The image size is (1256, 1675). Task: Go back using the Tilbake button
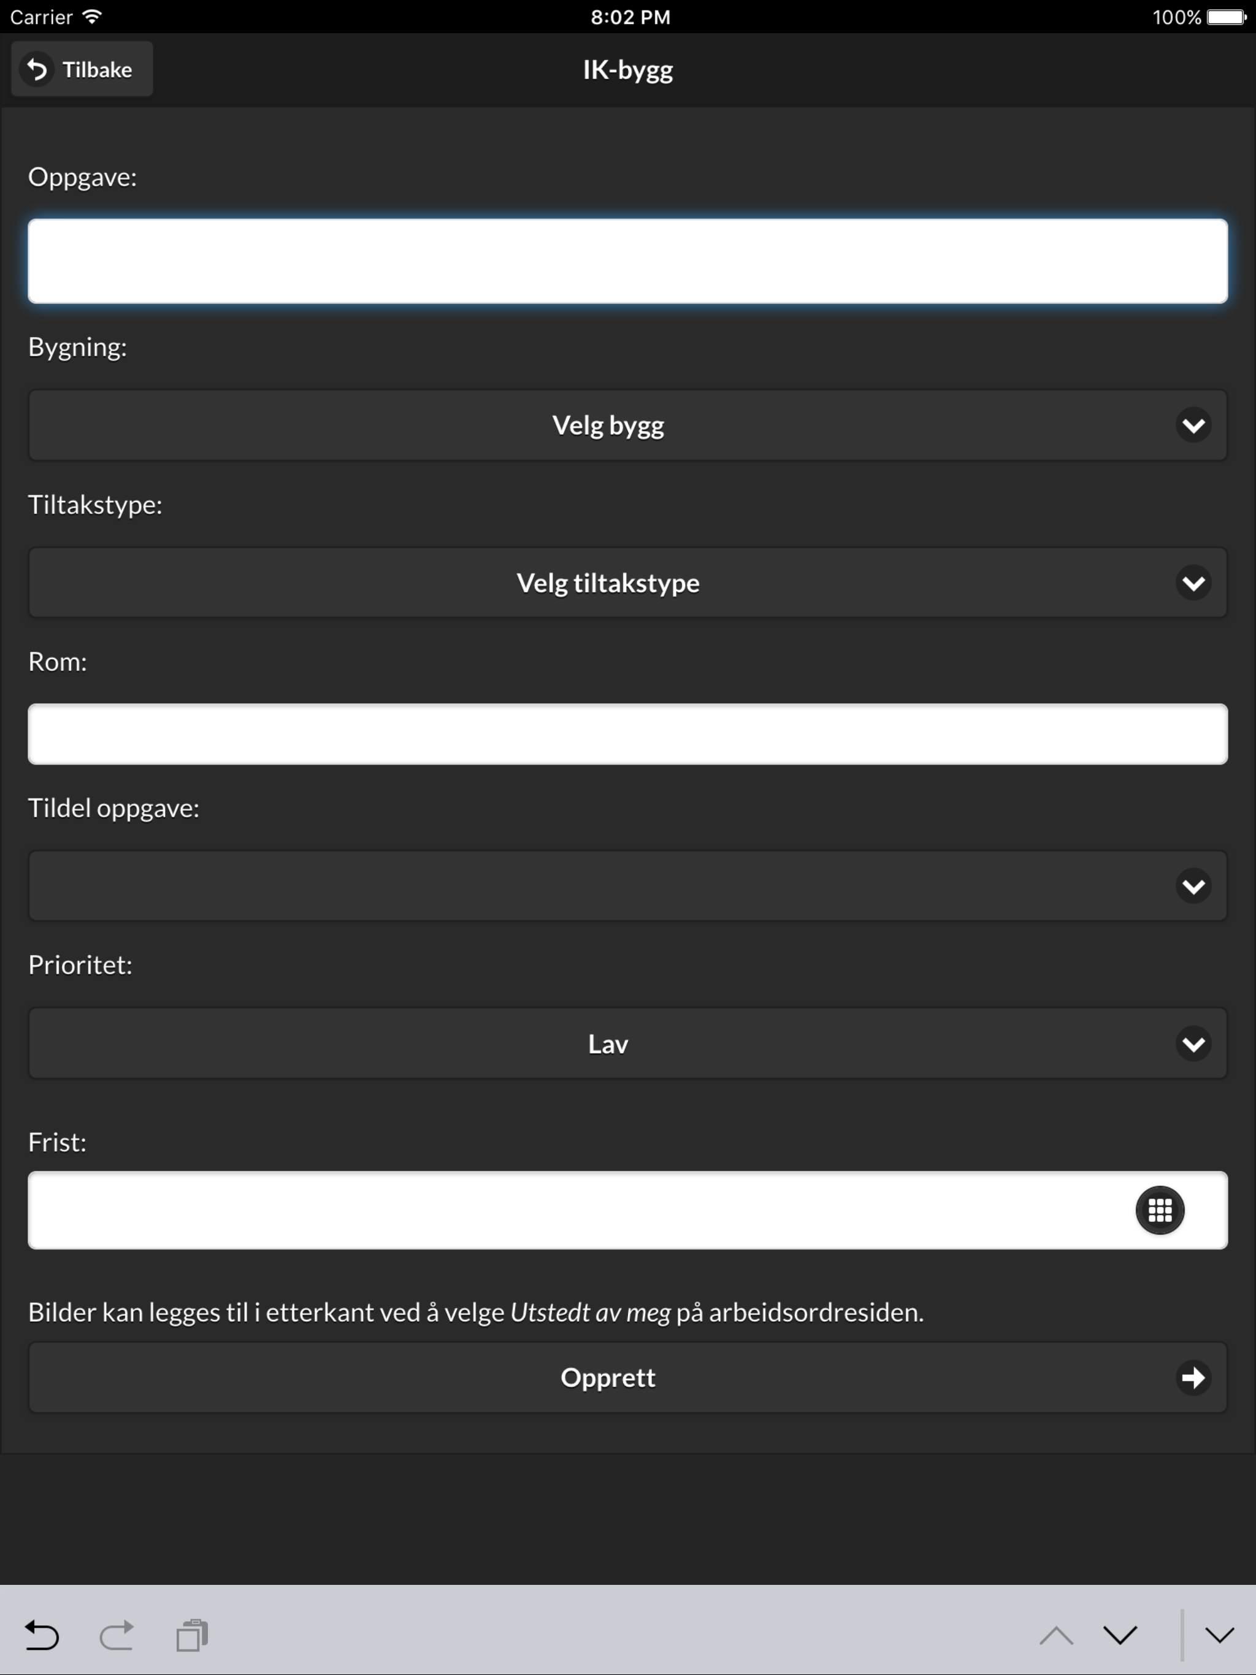coord(81,69)
